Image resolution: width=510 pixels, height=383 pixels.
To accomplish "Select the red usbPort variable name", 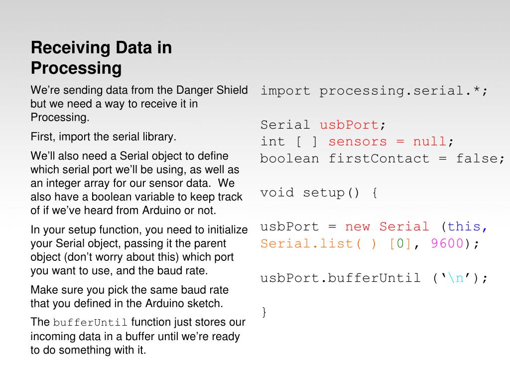I will click(348, 125).
